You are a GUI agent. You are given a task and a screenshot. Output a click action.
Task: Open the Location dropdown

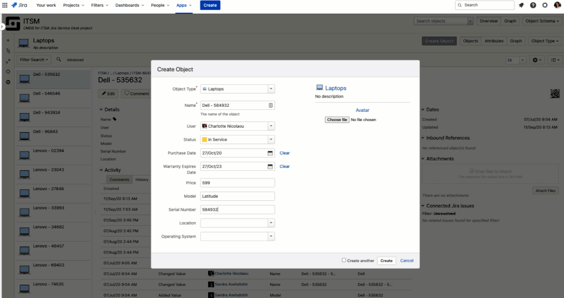[x=237, y=223]
